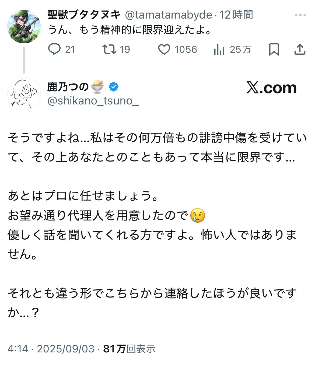Click the blue verified badge
The image size is (315, 368).
click(x=114, y=87)
